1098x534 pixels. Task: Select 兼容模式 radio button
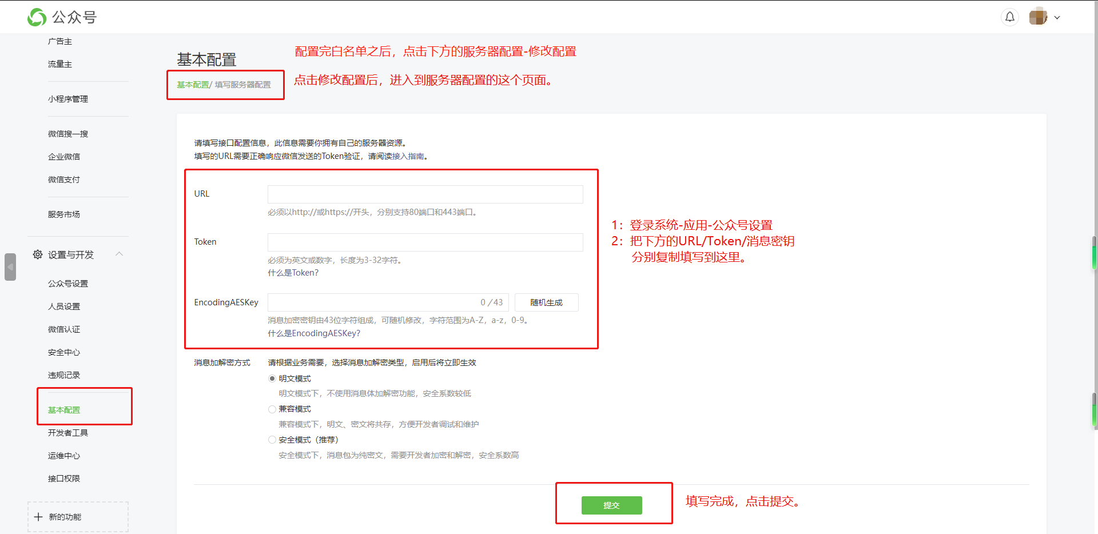(x=272, y=409)
